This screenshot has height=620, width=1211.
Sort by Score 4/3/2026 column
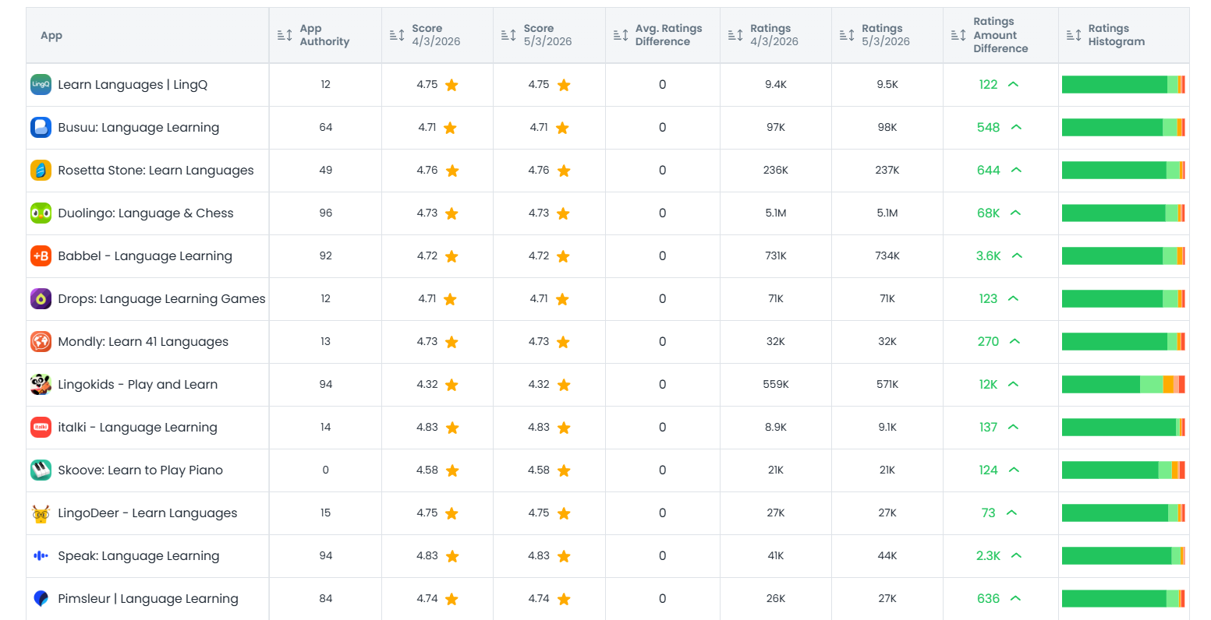click(x=397, y=35)
